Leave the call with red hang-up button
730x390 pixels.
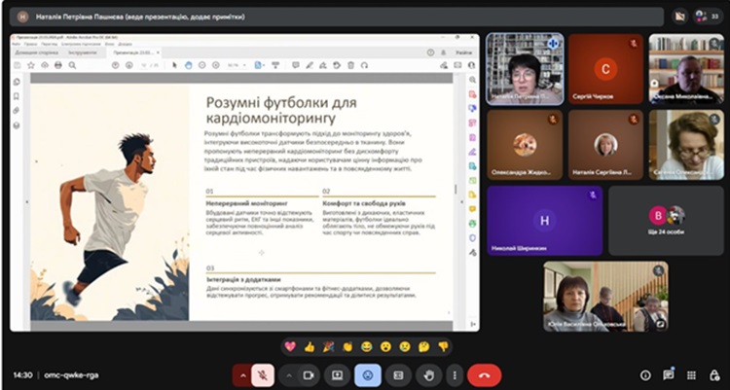[484, 374]
